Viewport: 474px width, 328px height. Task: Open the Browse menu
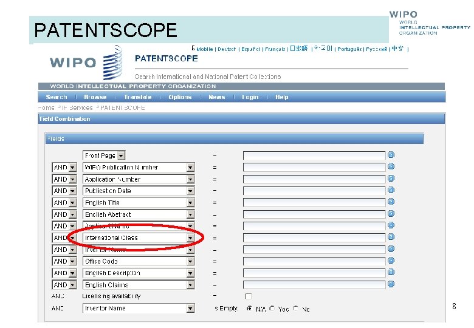(95, 97)
